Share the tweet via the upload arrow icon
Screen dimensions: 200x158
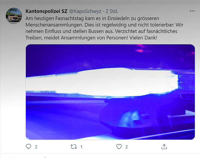pyautogui.click(x=164, y=146)
